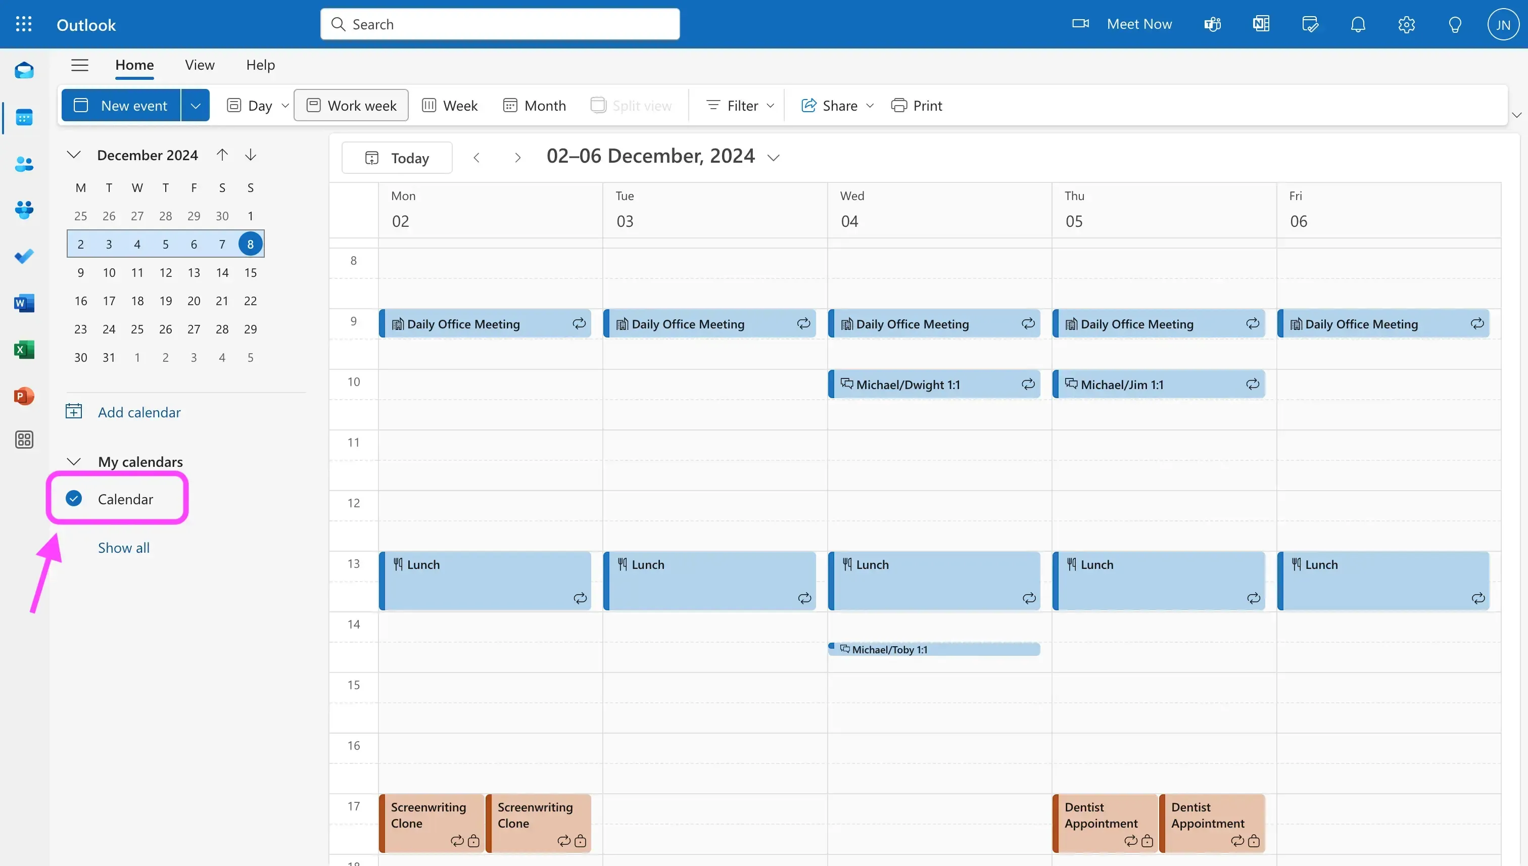1528x866 pixels.
Task: Collapse the December 2024 mini calendar
Action: [73, 155]
